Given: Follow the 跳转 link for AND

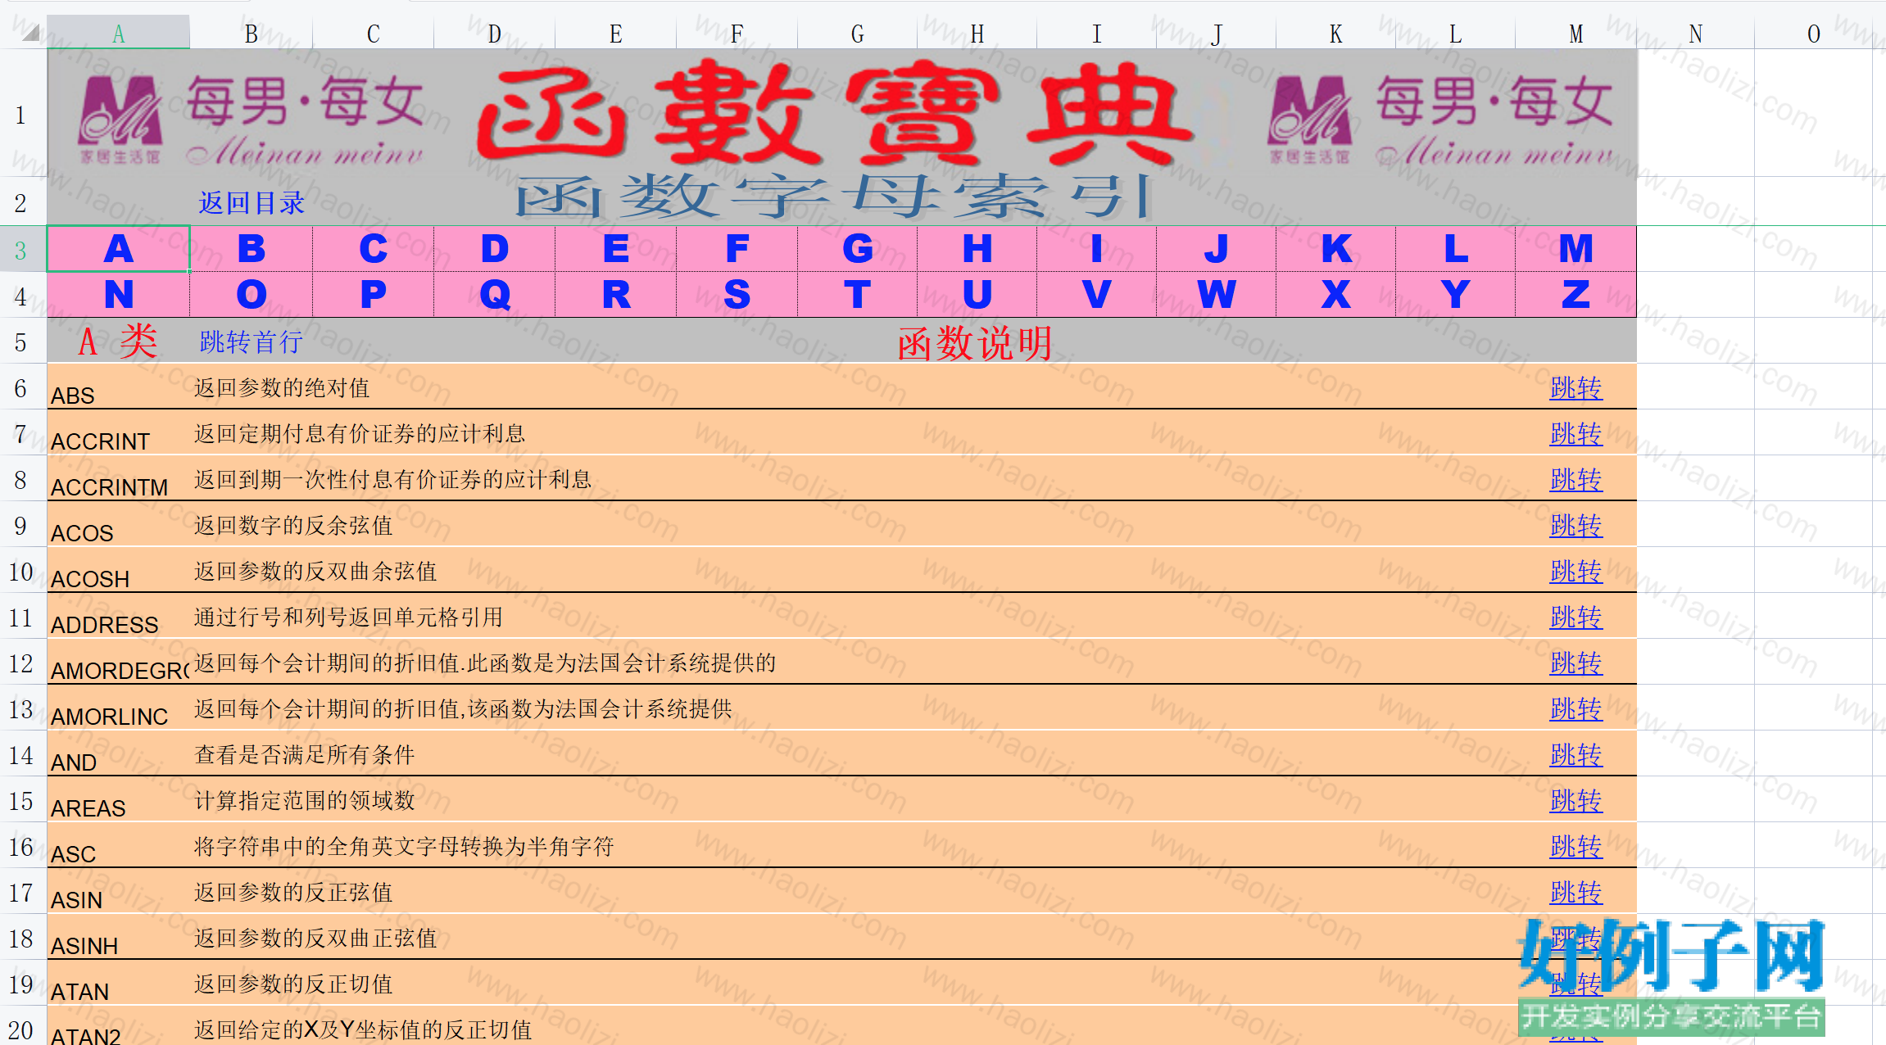Looking at the screenshot, I should tap(1576, 755).
